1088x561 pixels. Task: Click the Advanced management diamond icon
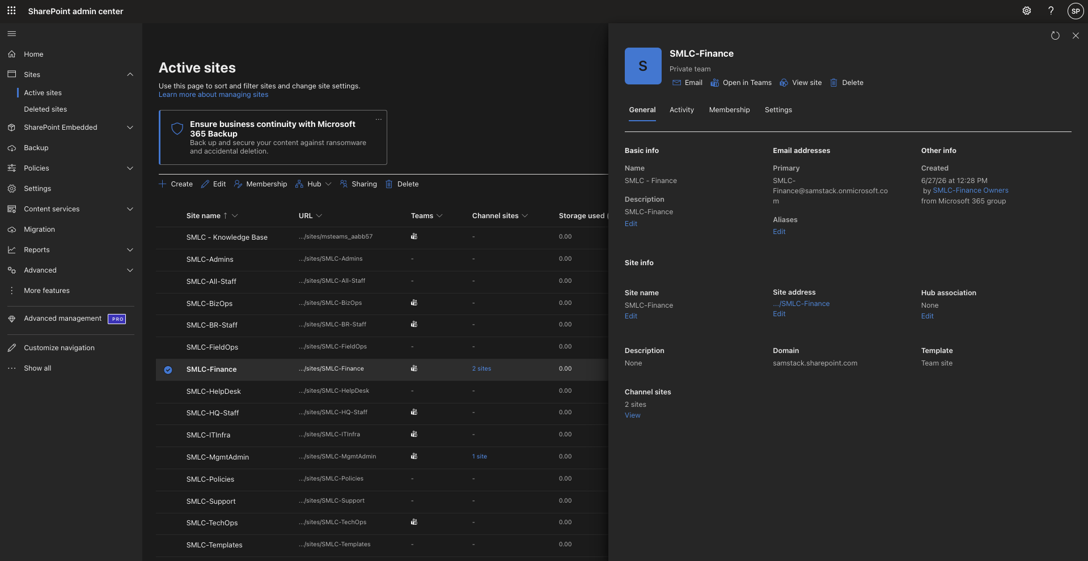[x=11, y=319]
